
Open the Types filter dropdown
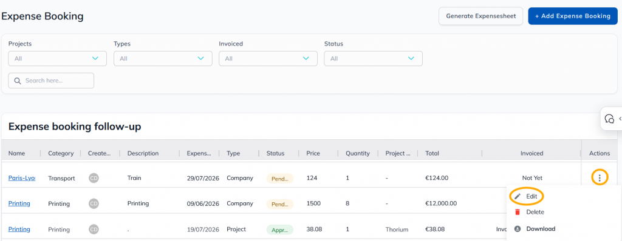tap(163, 58)
